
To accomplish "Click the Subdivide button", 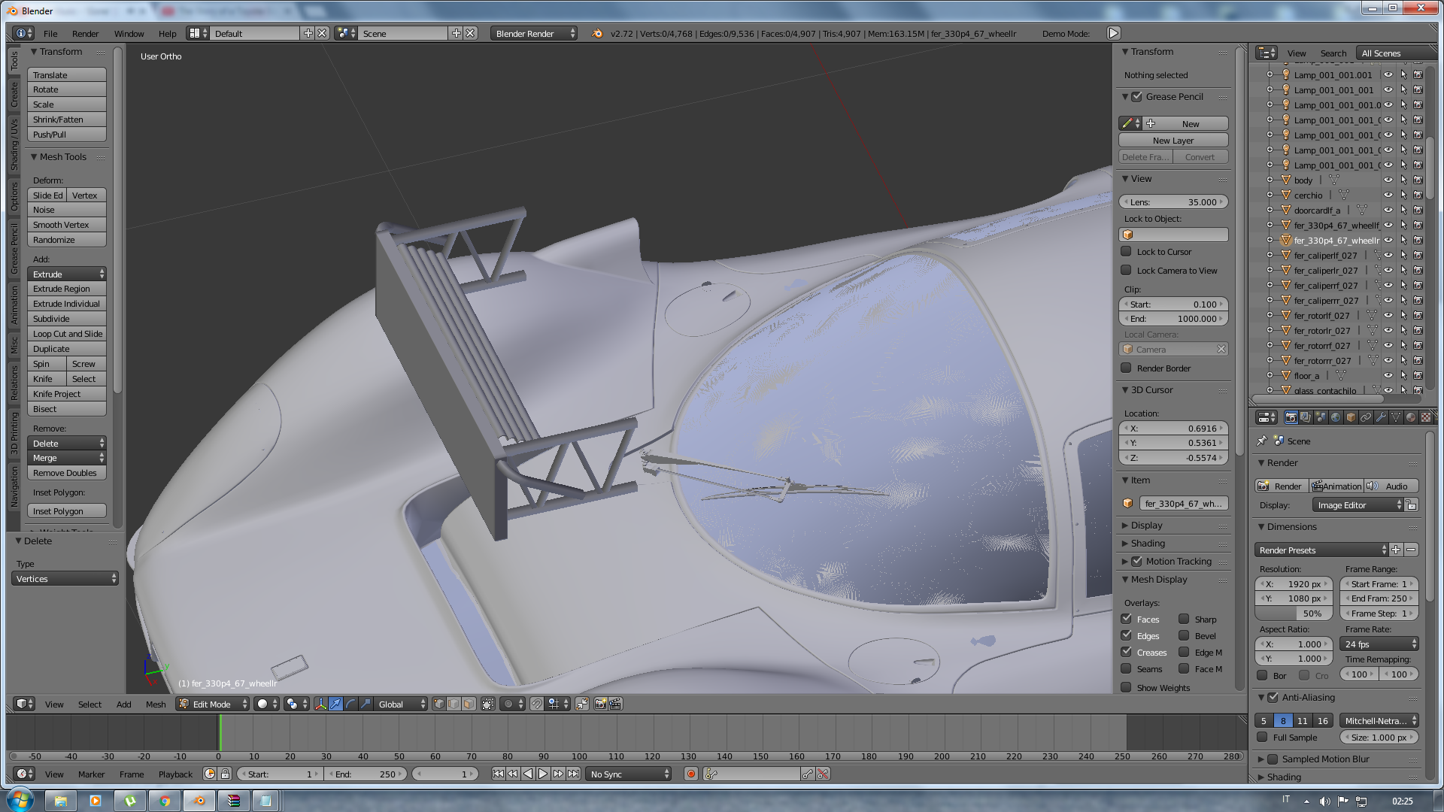I will click(66, 319).
